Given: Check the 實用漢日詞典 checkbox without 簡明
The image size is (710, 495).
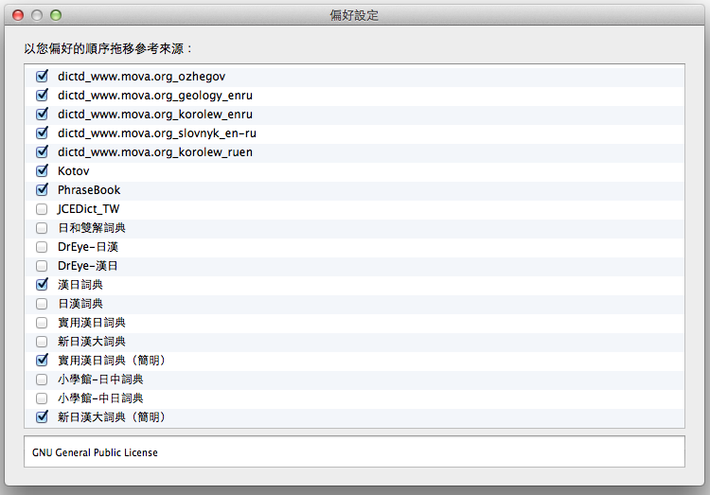Looking at the screenshot, I should 42,323.
